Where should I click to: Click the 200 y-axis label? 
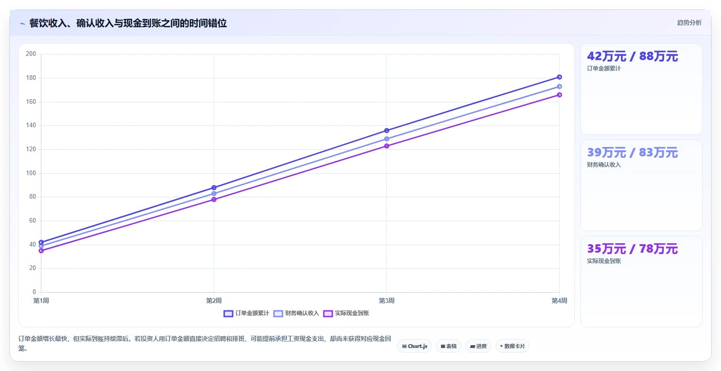point(31,54)
